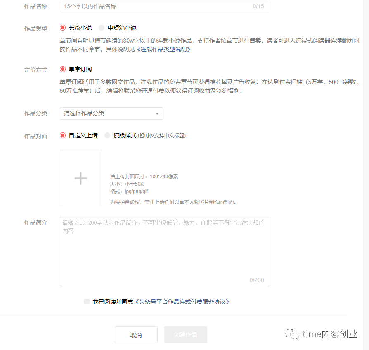Viewport: 369px width, 350px height.
Task: Select the 长篇小说 radio button
Action: pos(63,28)
